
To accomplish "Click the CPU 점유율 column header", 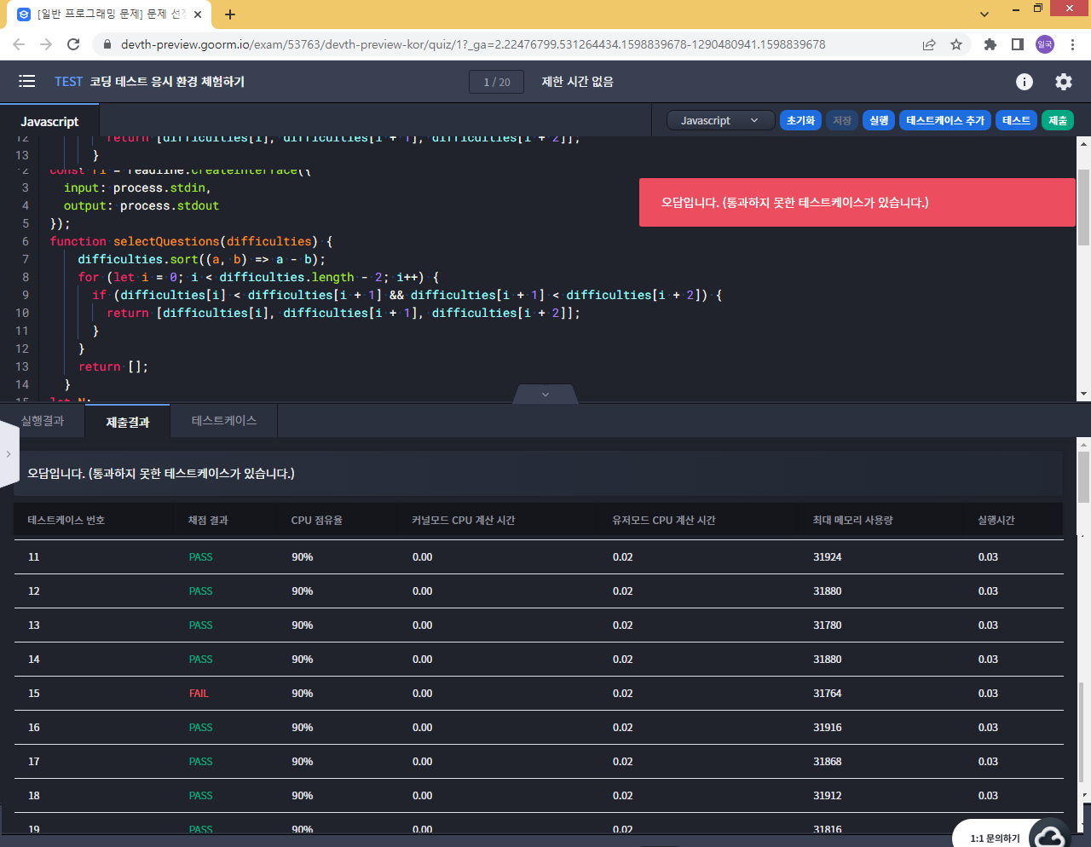I will tap(317, 520).
